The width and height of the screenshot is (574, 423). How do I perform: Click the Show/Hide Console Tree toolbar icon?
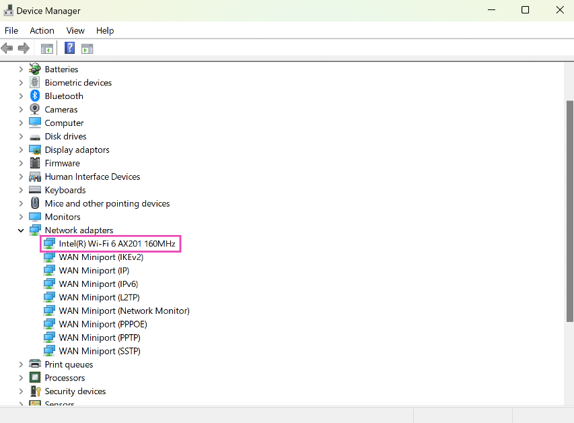click(x=46, y=48)
